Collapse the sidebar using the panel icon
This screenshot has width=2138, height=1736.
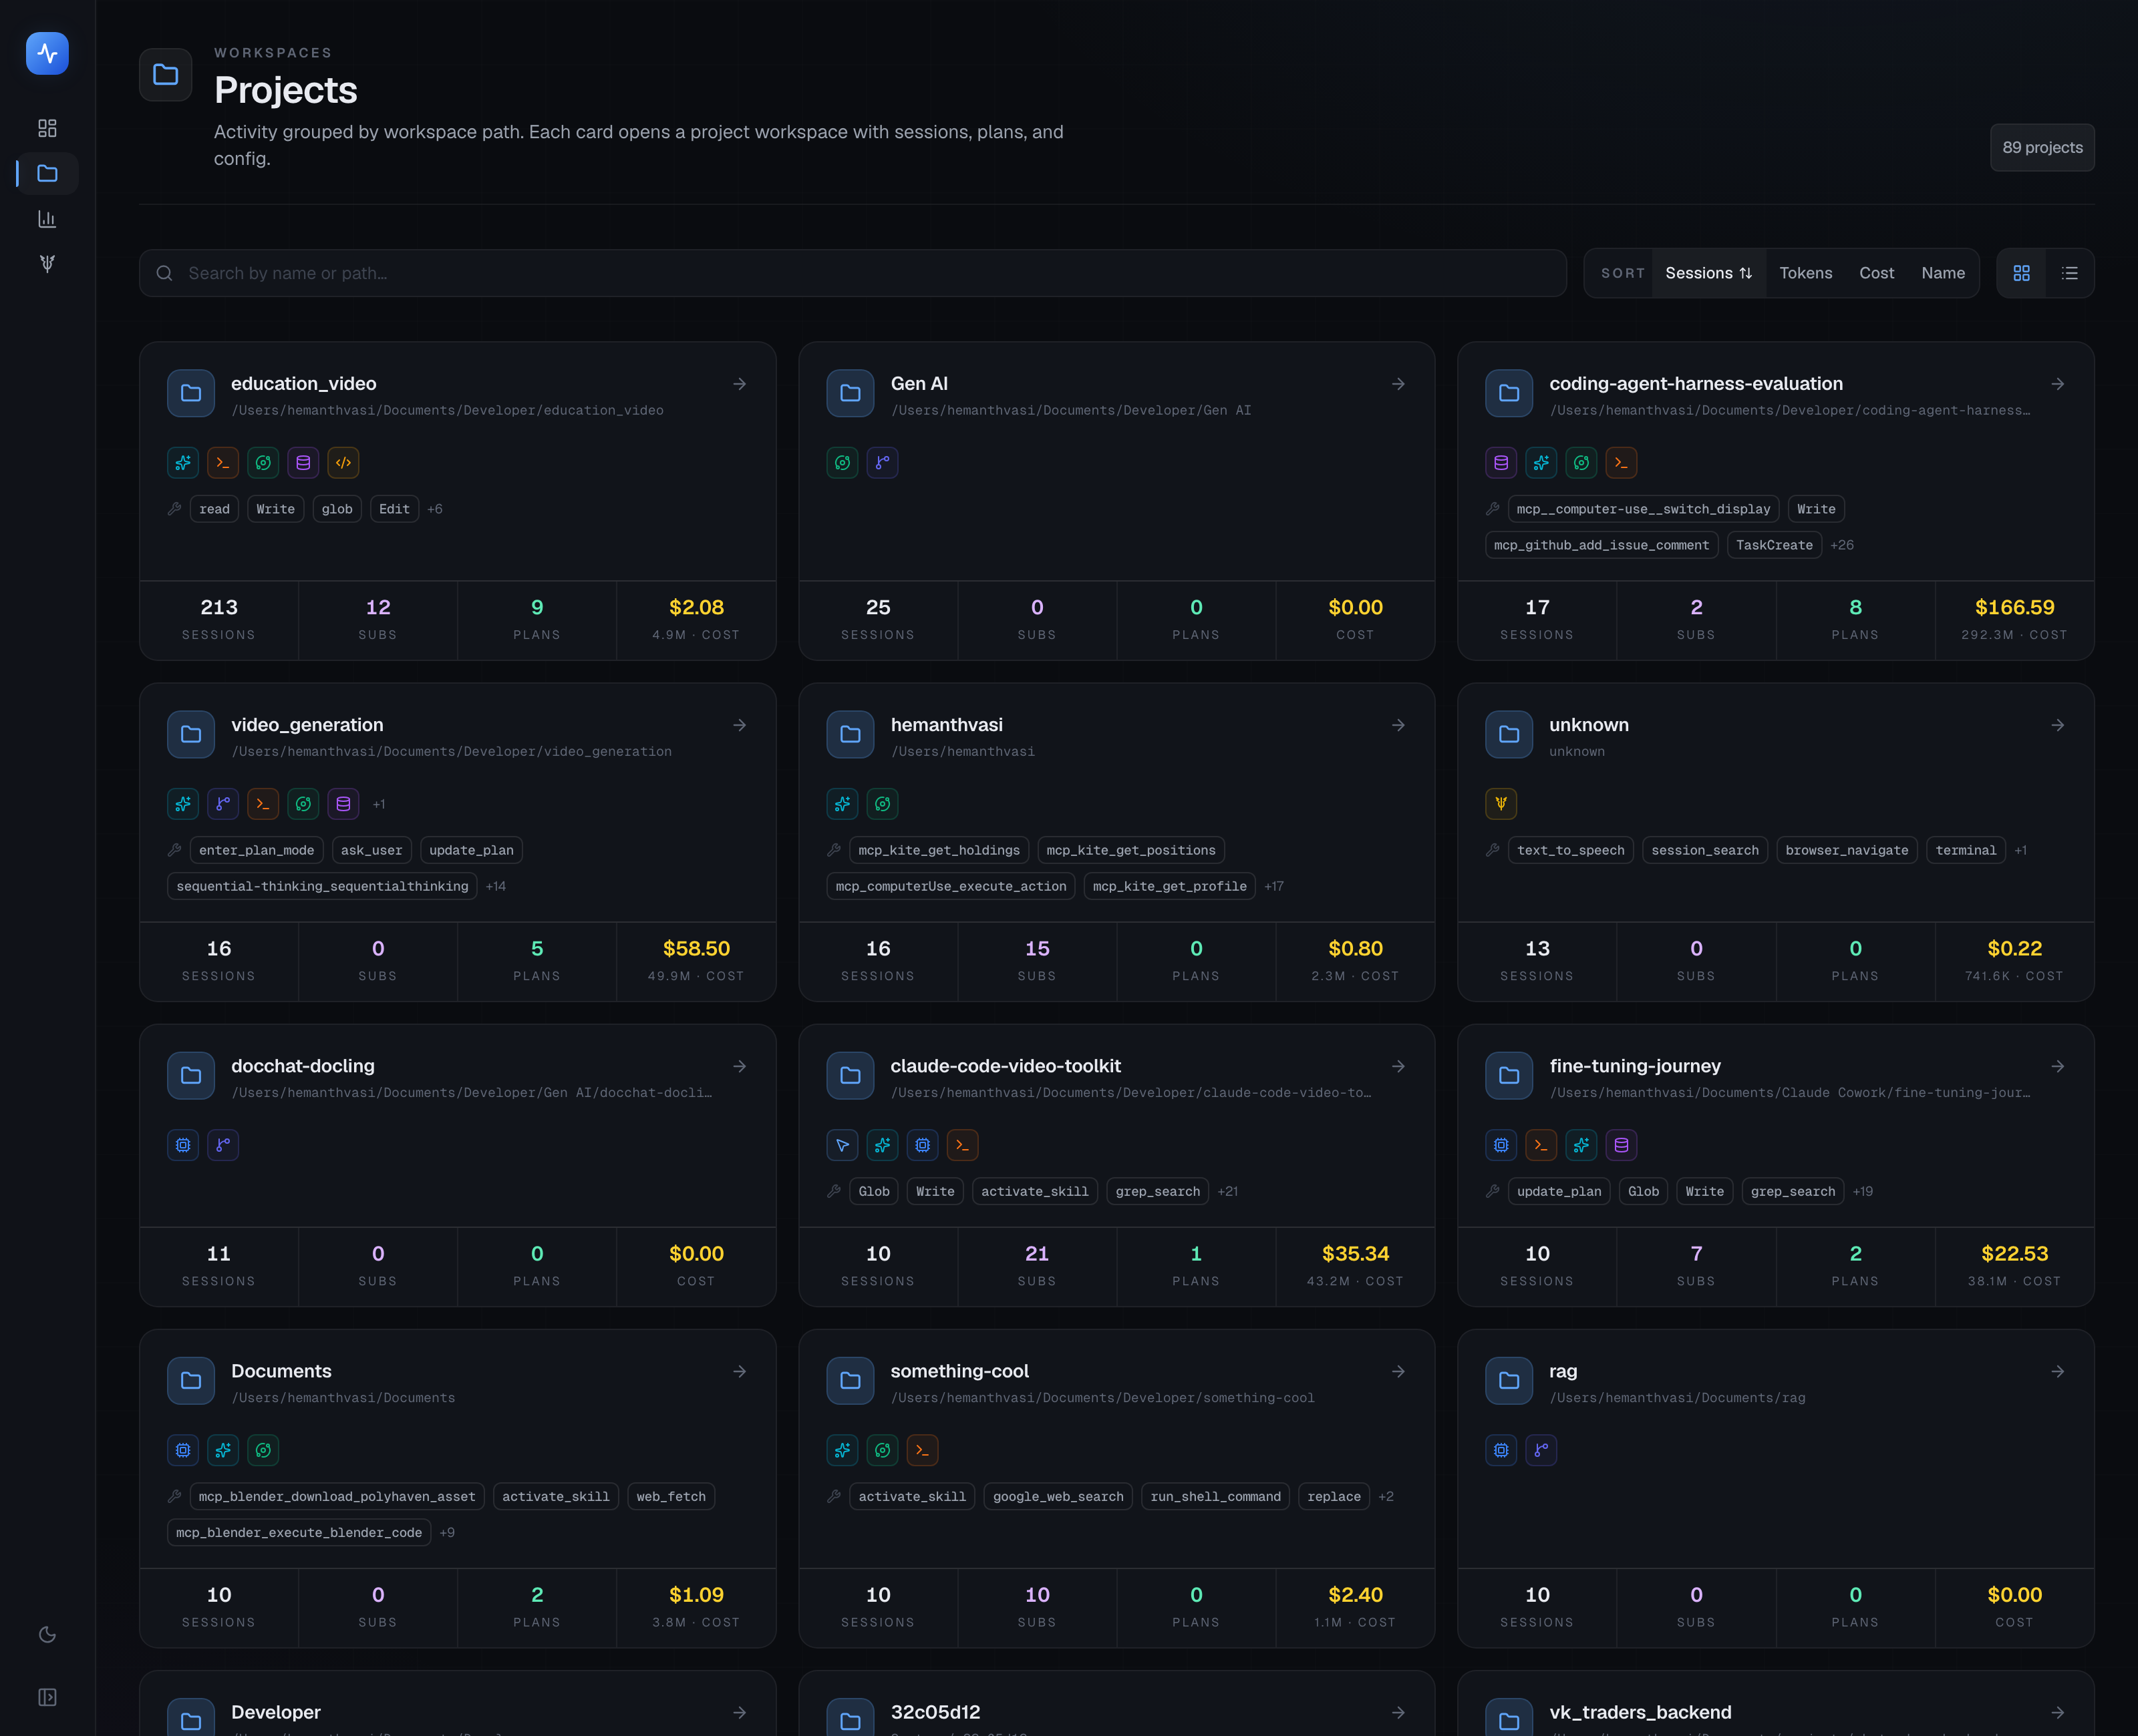point(47,1697)
